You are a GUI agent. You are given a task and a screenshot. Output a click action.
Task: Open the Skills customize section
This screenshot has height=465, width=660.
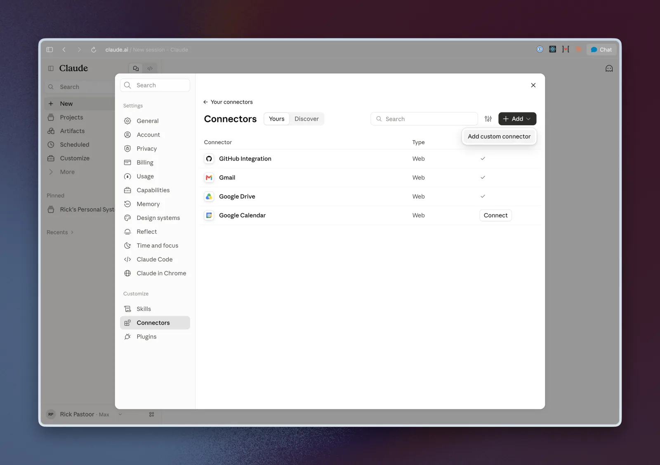(x=155, y=309)
